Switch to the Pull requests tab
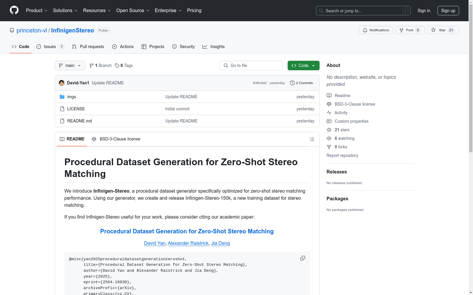 pos(88,47)
